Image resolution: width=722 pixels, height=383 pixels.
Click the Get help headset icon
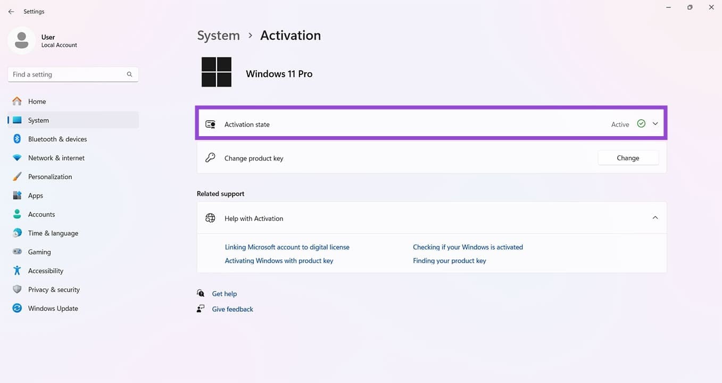tap(201, 294)
